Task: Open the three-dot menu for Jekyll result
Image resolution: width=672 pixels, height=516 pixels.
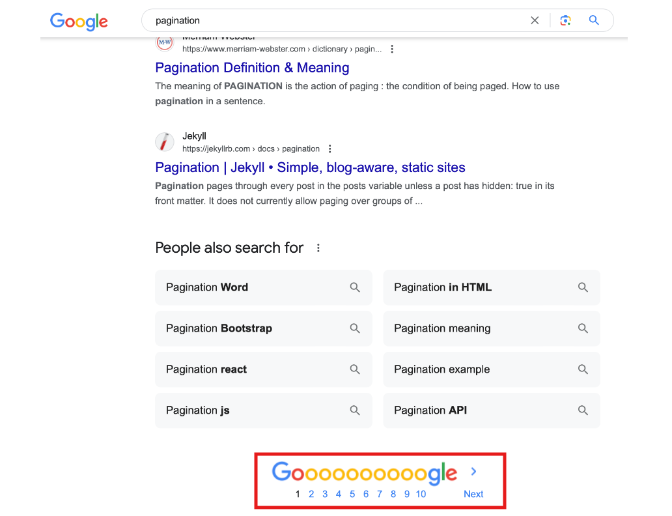Action: point(330,149)
